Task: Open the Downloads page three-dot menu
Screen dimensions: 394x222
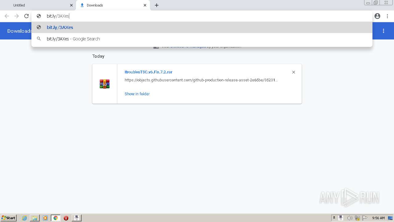Action: [384, 31]
